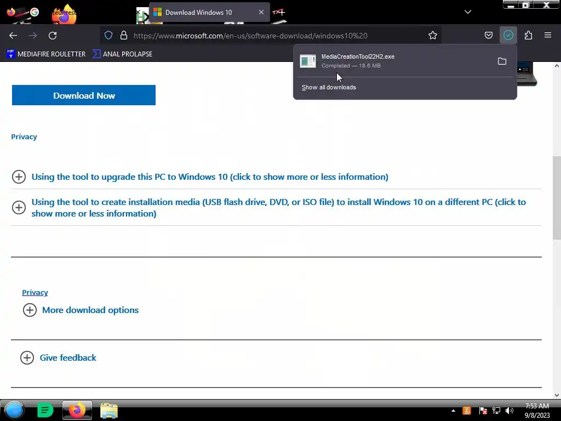Viewport: 561px width, 421px height.
Task: Reload the current page
Action: 53,36
